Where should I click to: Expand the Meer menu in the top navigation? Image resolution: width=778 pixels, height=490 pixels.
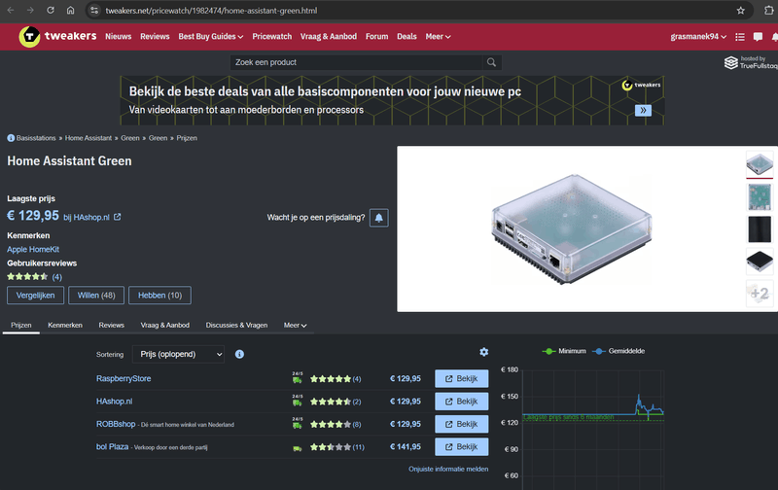pos(438,37)
